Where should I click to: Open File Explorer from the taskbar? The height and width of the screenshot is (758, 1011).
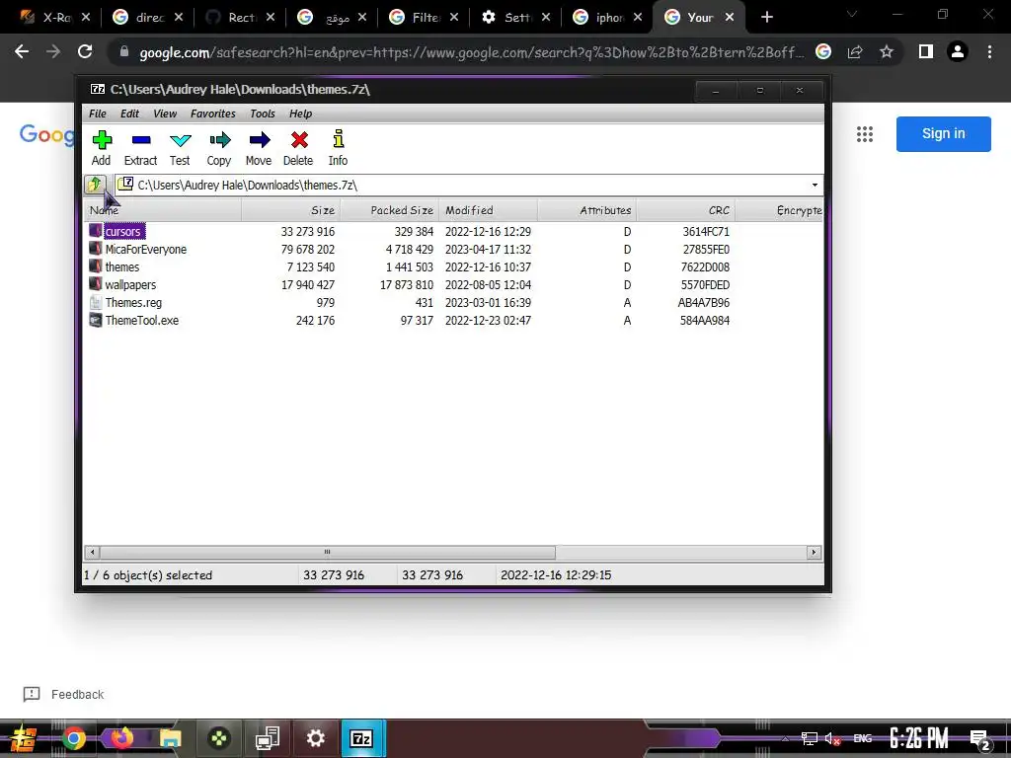coord(170,738)
